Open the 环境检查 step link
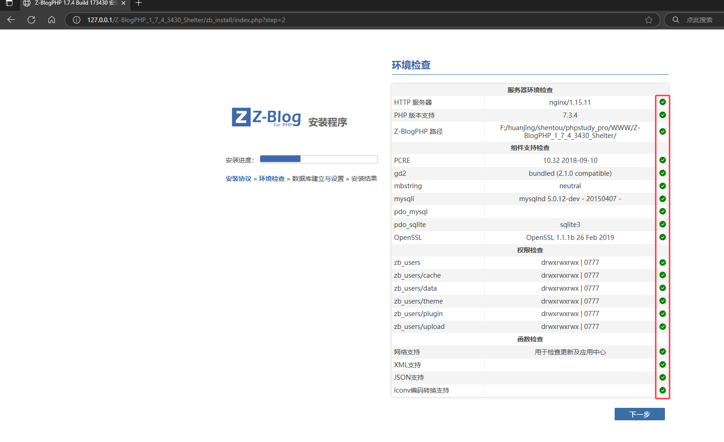Image resolution: width=724 pixels, height=442 pixels. pyautogui.click(x=272, y=179)
